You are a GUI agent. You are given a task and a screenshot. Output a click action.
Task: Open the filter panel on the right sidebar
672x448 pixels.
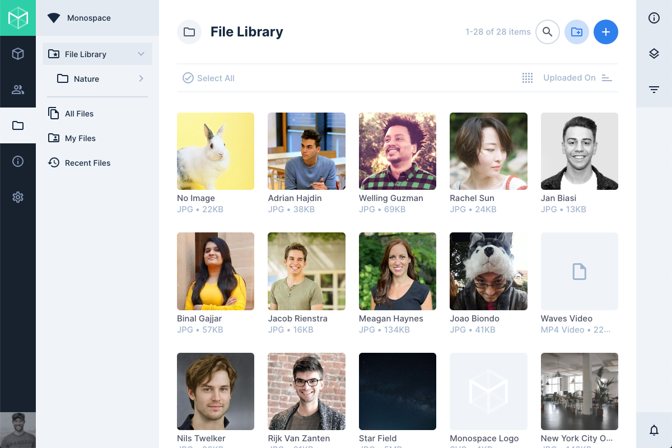point(654,89)
